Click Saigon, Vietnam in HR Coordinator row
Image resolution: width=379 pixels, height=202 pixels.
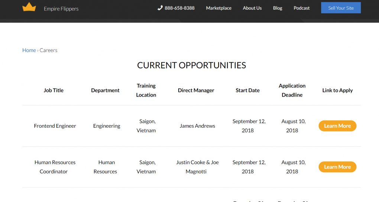tap(146, 167)
